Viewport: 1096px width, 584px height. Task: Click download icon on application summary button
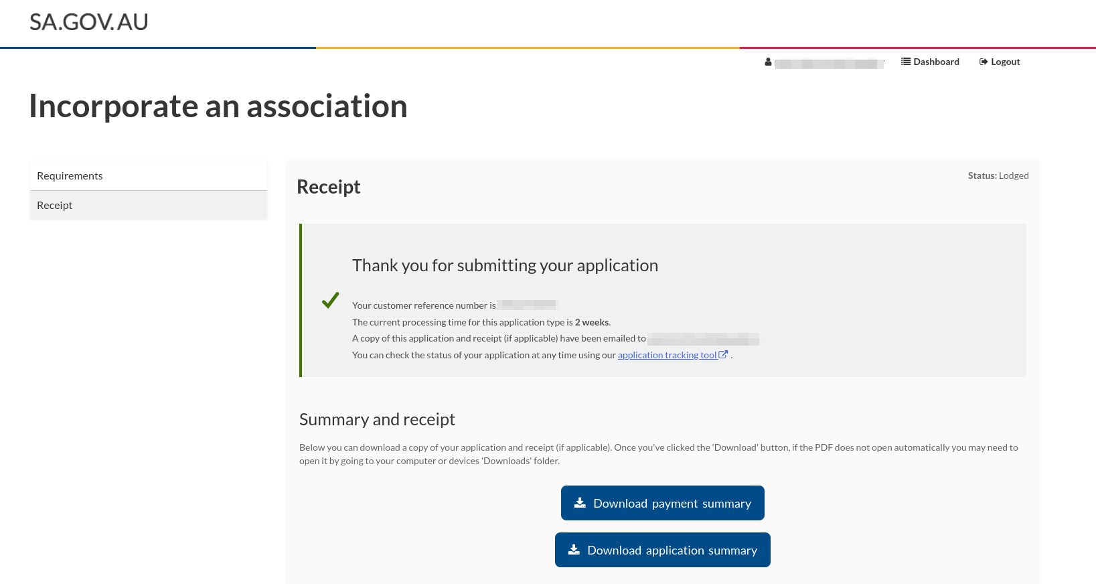click(x=574, y=550)
